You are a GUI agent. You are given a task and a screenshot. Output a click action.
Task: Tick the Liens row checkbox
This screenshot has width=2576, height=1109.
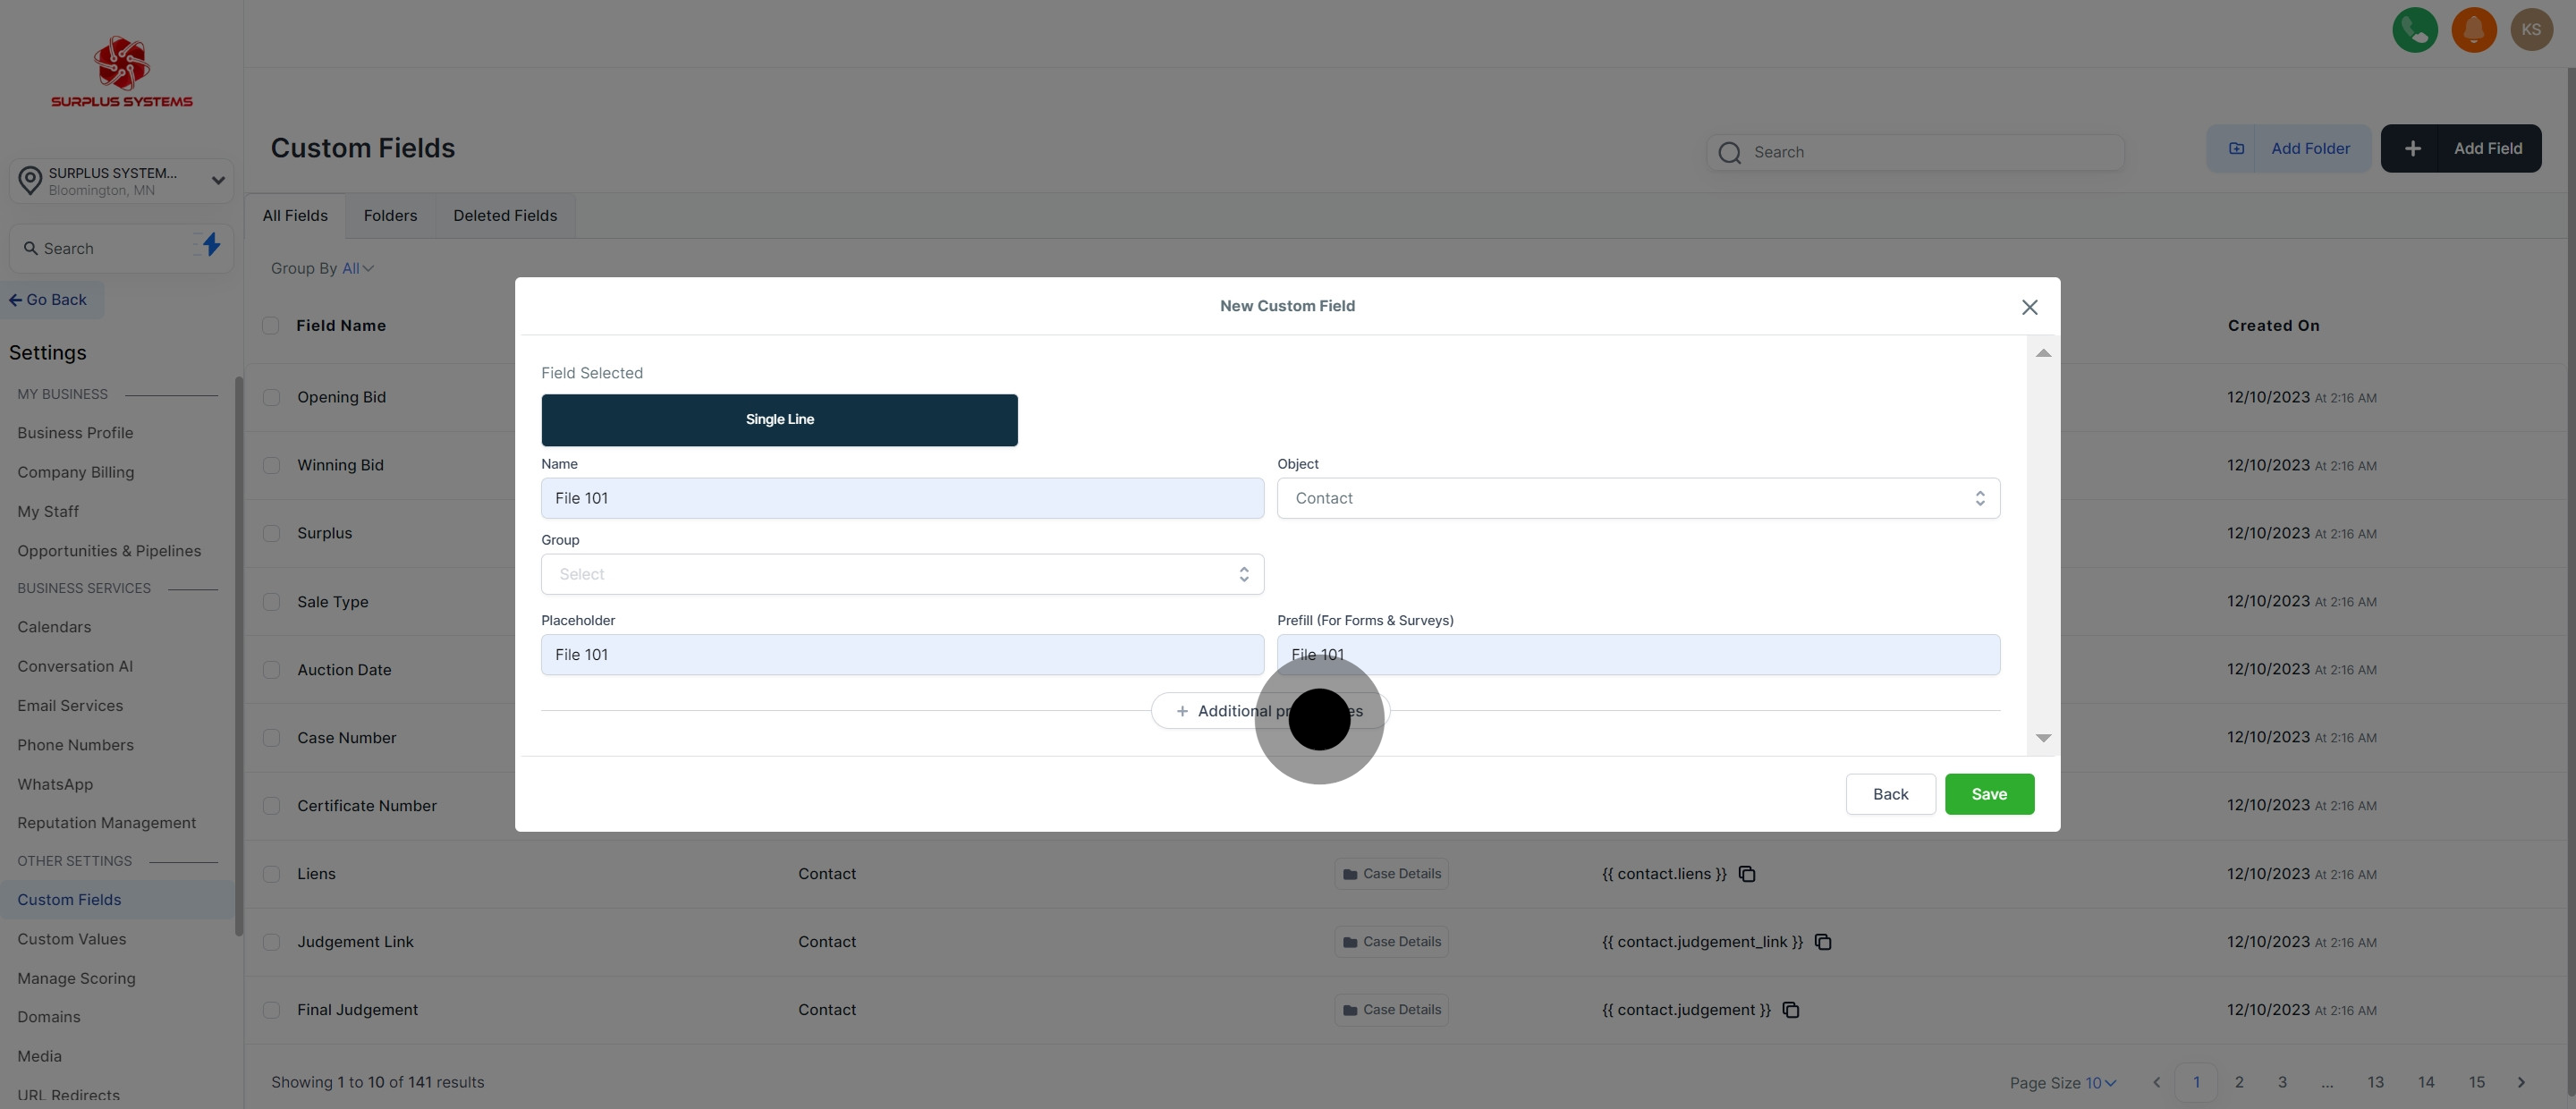[x=271, y=874]
